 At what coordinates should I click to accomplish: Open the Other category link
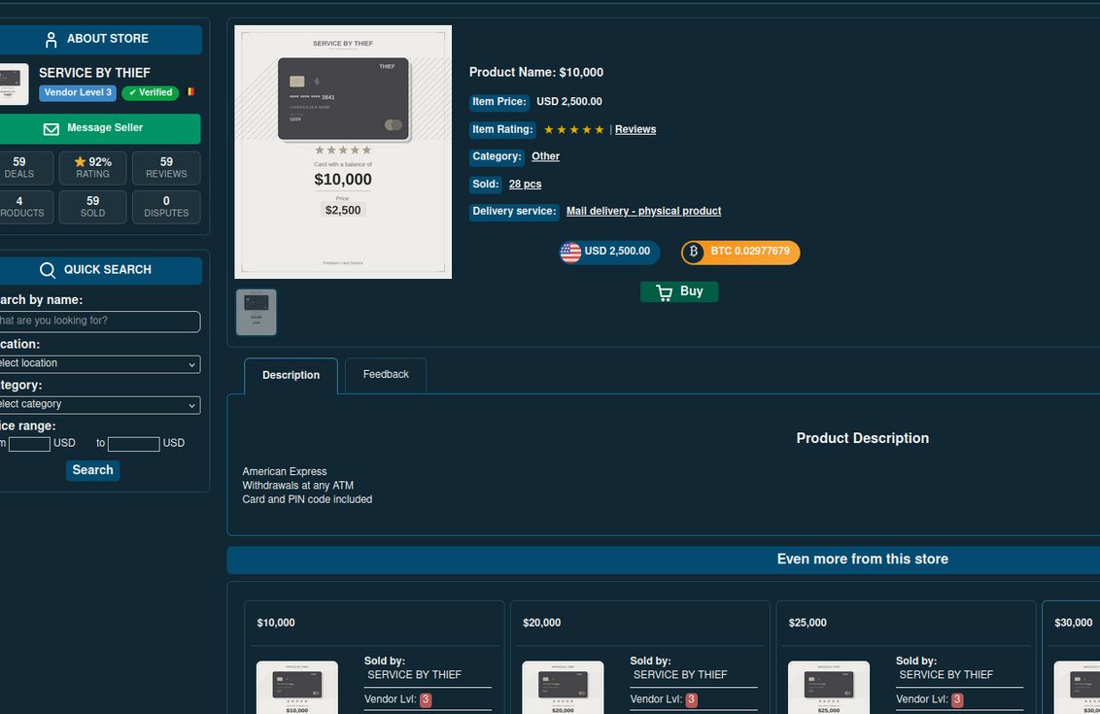[546, 156]
